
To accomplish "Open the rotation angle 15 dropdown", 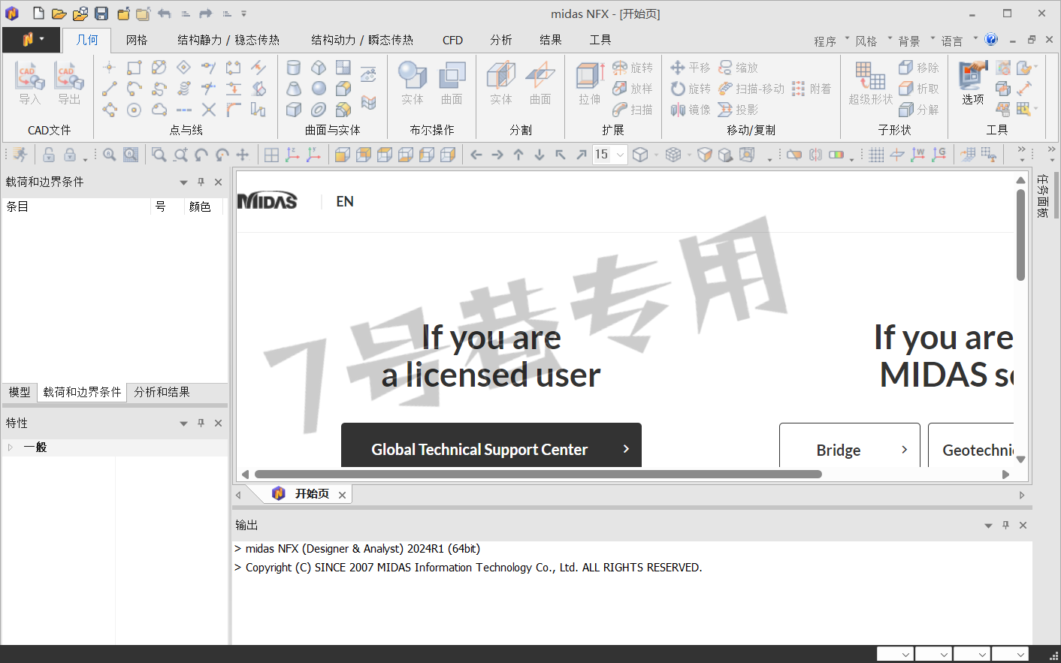I will [x=620, y=155].
